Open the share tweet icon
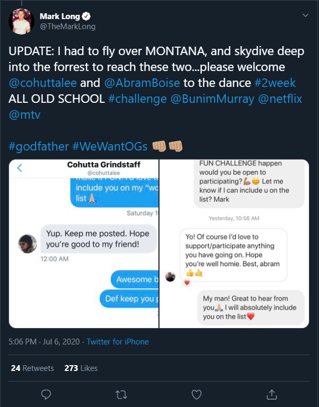This screenshot has width=319, height=407. (x=272, y=394)
